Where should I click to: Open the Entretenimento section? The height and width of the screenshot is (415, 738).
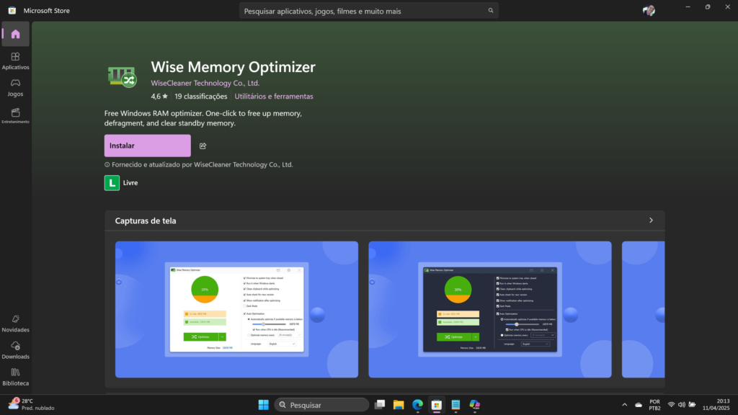click(x=15, y=115)
